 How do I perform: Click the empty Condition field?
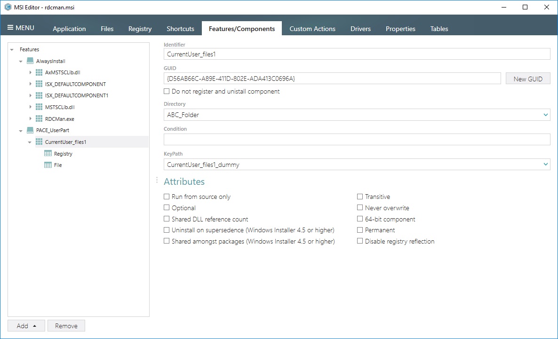click(x=357, y=140)
